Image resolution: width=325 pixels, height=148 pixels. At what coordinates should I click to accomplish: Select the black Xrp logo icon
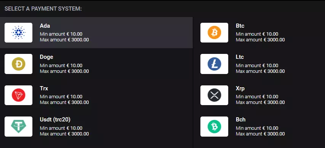pos(215,95)
